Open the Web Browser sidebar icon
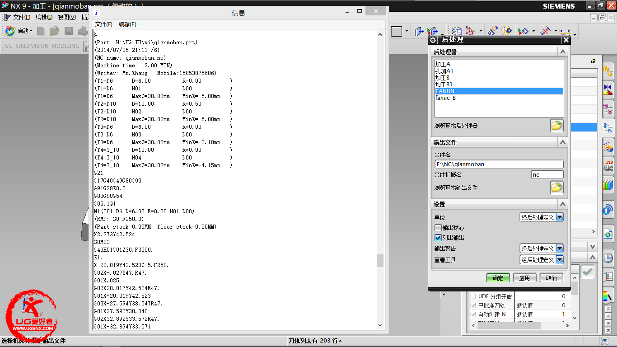 [x=608, y=234]
